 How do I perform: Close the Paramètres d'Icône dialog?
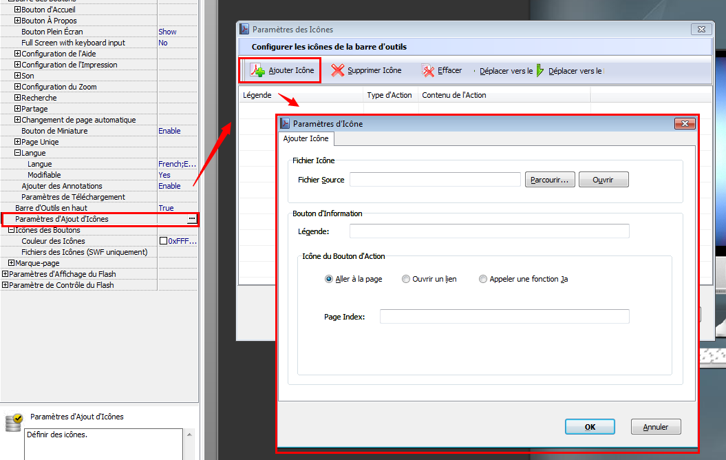683,123
